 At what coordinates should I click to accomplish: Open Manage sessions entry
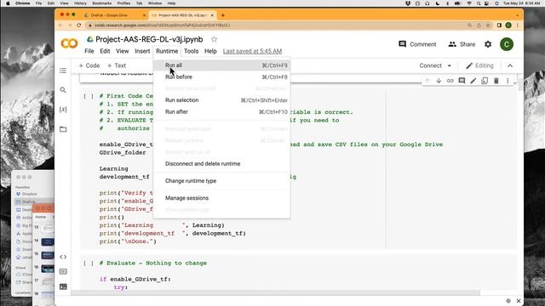221,198
